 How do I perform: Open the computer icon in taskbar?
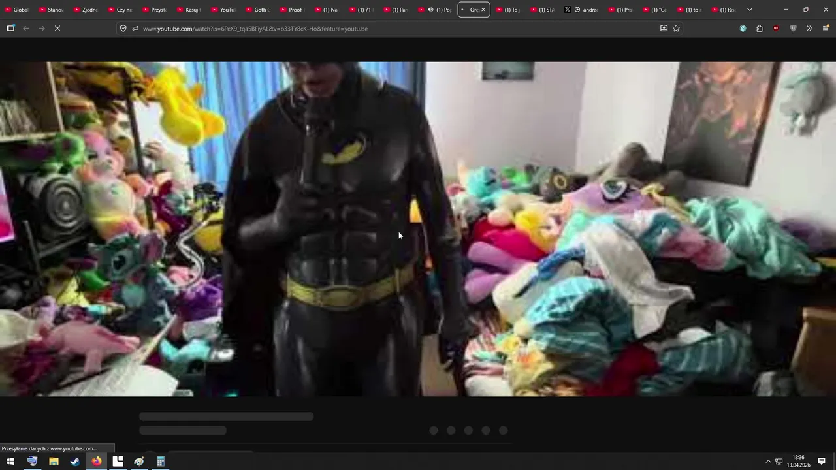pos(32,462)
